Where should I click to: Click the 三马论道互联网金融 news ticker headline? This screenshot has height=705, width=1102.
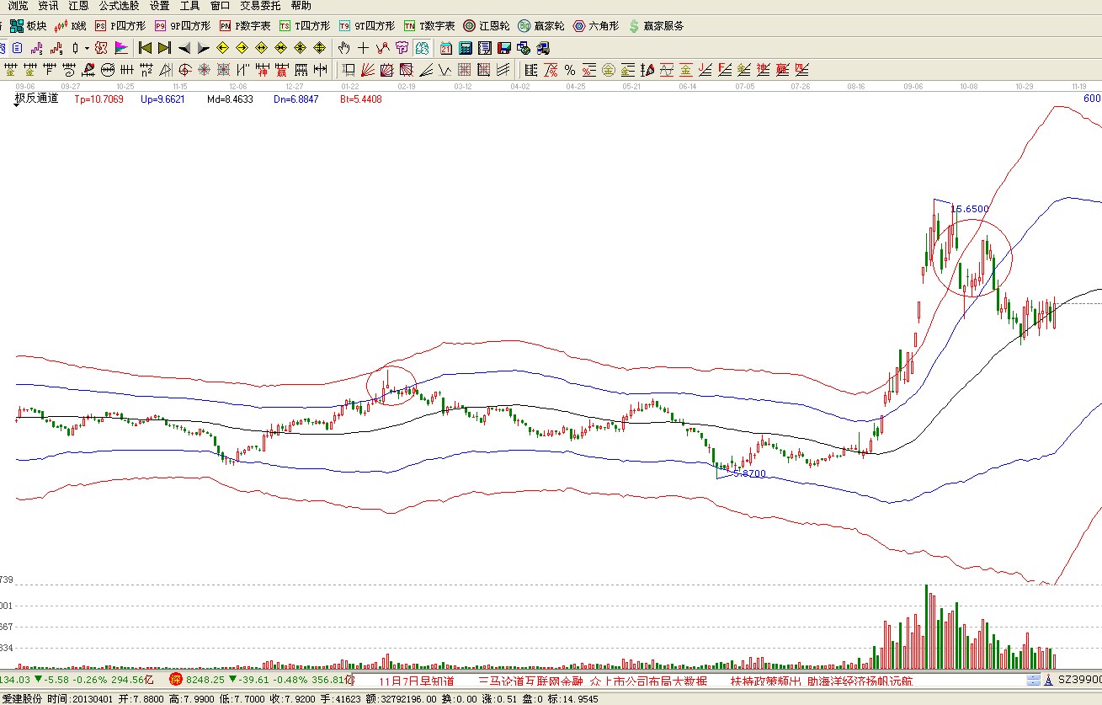[530, 681]
